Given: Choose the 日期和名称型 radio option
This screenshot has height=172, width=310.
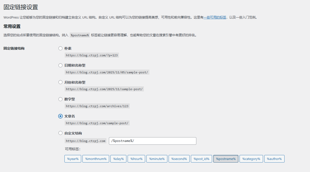Looking at the screenshot, I should point(60,65).
